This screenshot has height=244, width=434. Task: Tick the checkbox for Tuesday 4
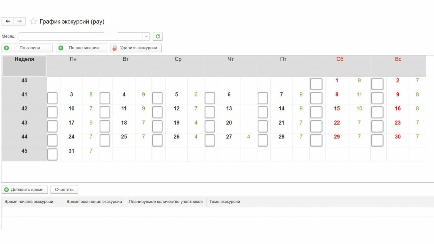[105, 98]
